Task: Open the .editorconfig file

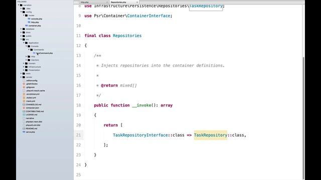Action: pos(32,80)
